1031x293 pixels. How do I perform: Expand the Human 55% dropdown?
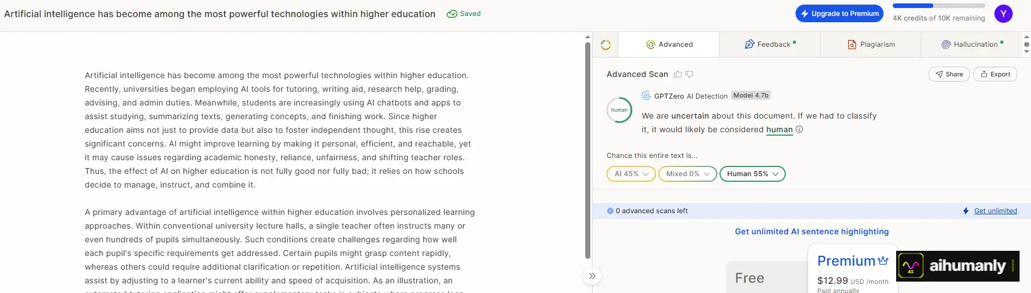(753, 174)
